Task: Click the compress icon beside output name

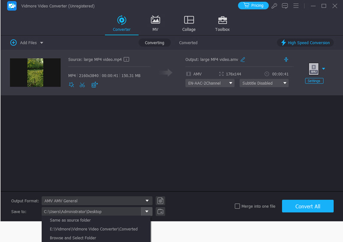Action: [286, 60]
